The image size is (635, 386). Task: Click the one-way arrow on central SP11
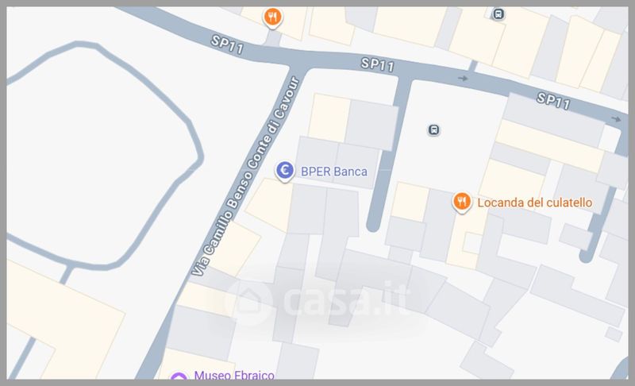click(463, 79)
